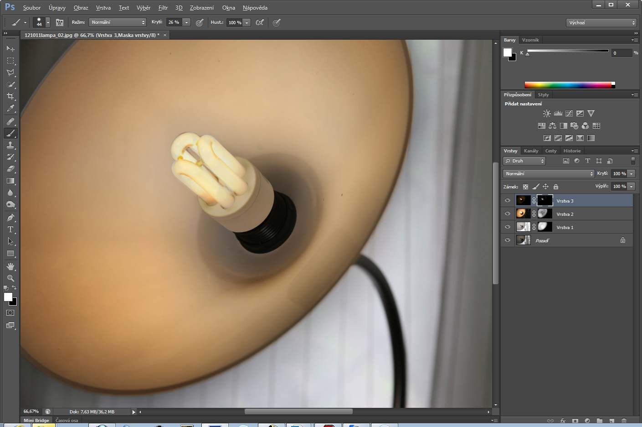The height and width of the screenshot is (427, 642).
Task: Hide the Pozadí background layer
Action: coord(508,240)
